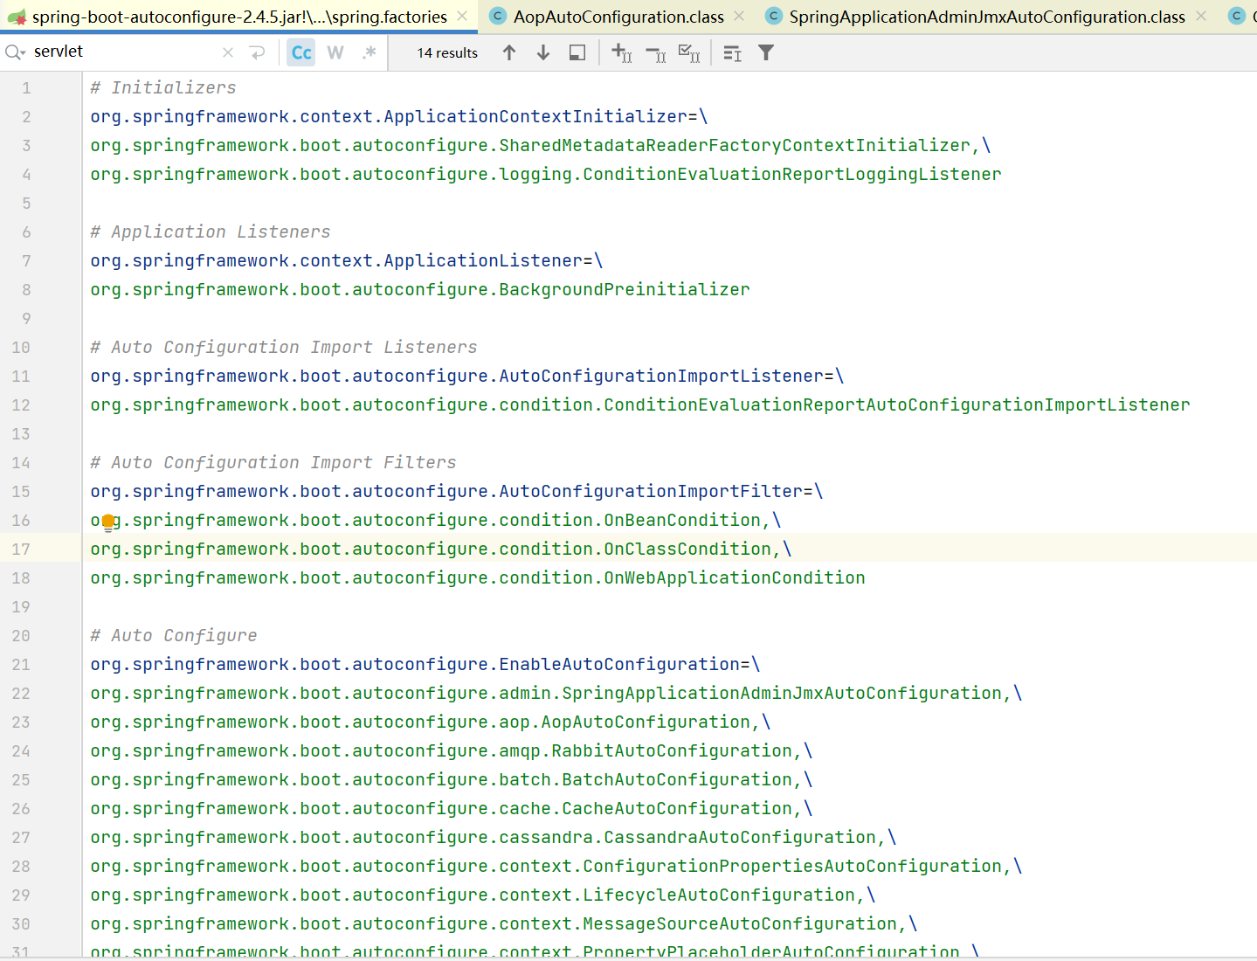Toggle whole Words search option
The height and width of the screenshot is (961, 1257).
pyautogui.click(x=335, y=52)
